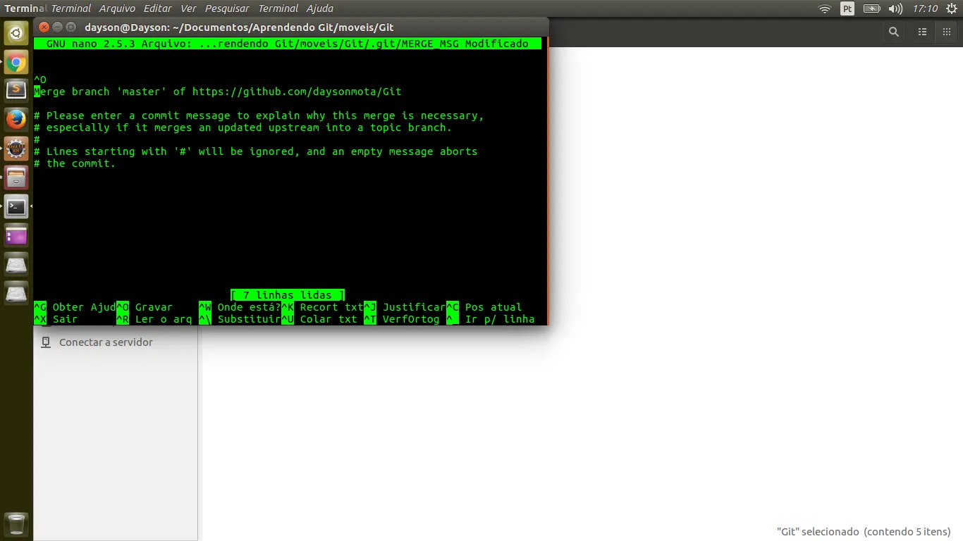This screenshot has width=963, height=541.
Task: Click 'GNU nano 2.5.3' in the header bar
Action: (91, 44)
